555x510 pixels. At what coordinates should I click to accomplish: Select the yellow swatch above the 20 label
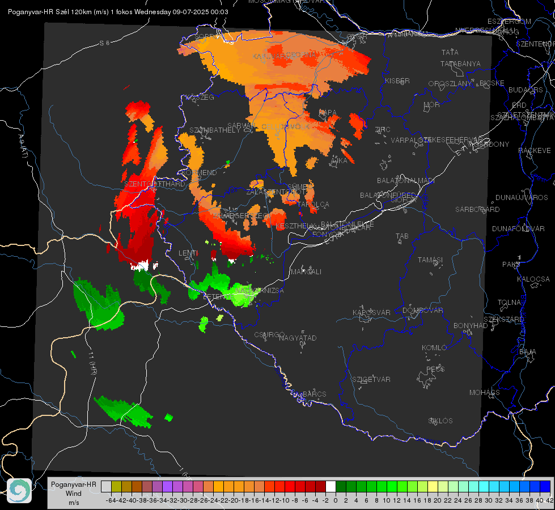pyautogui.click(x=433, y=486)
